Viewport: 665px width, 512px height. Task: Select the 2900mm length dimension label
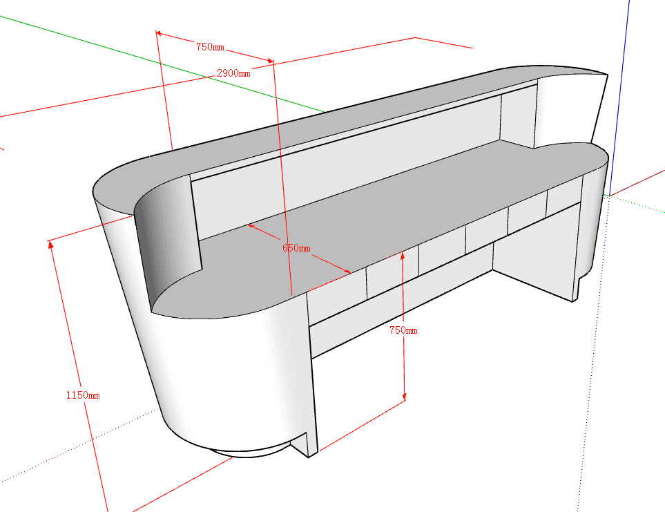point(233,73)
